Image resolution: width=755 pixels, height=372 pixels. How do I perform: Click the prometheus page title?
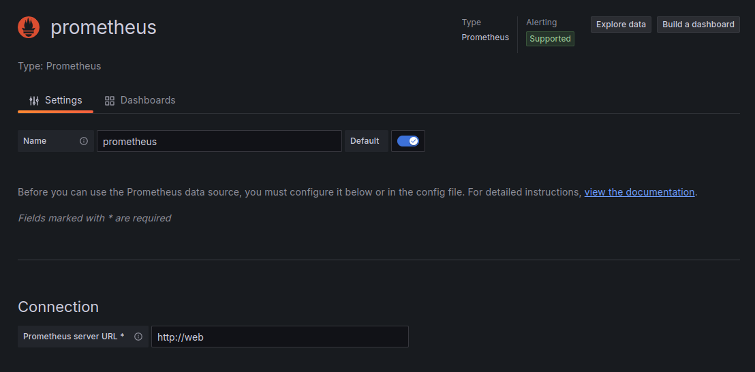[104, 27]
